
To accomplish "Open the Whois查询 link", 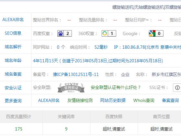I will [144, 100].
